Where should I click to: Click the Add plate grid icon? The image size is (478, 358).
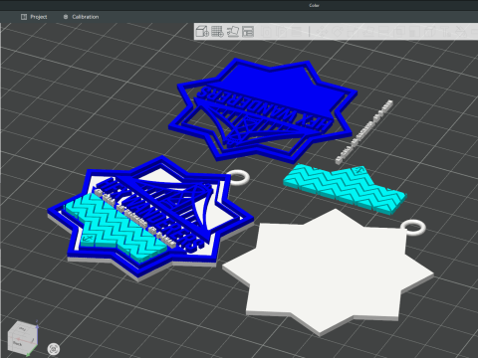pos(217,32)
